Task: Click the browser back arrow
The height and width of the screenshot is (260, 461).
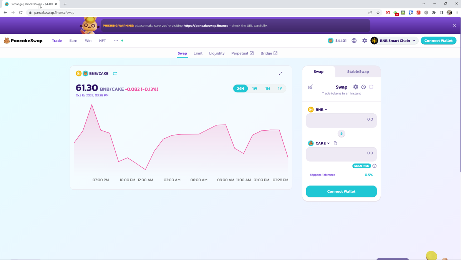Action: click(x=5, y=12)
